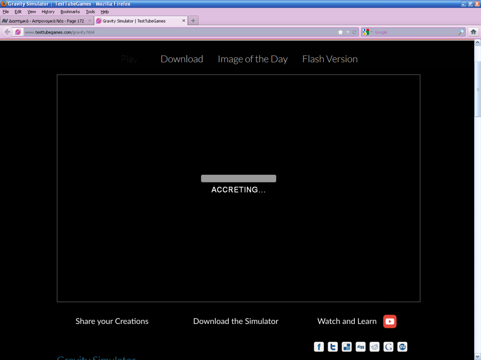This screenshot has height=360, width=481.
Task: Click the ACCRETING loading progress bar
Action: click(238, 178)
